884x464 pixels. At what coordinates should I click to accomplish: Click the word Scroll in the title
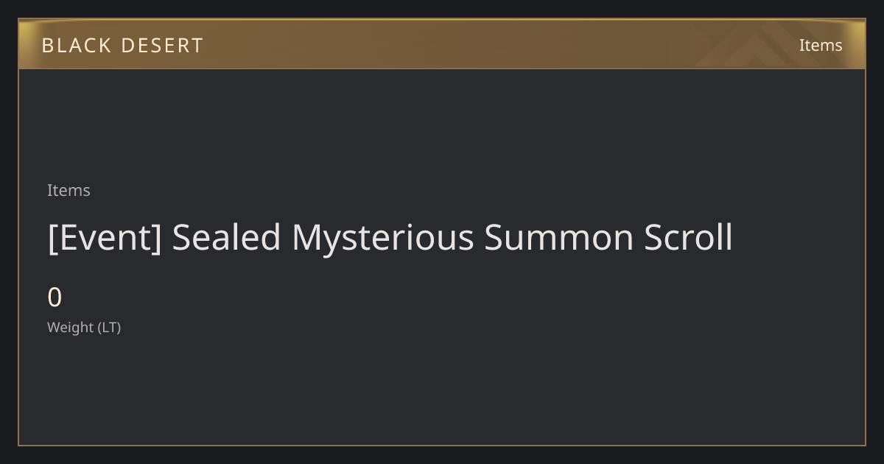point(689,238)
